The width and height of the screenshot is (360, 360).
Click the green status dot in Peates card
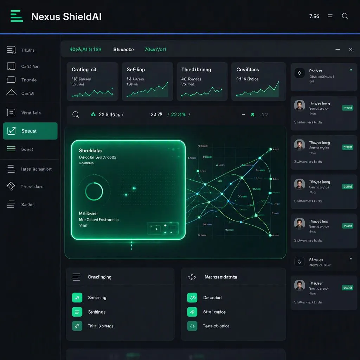coord(351,70)
